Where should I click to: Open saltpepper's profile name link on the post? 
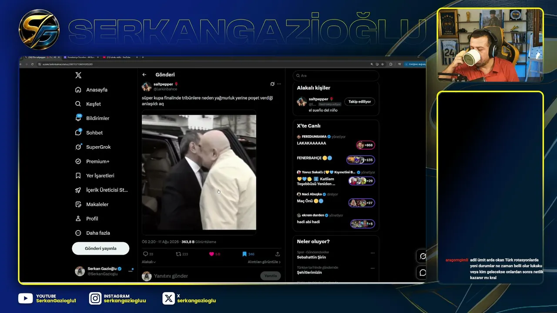[163, 84]
